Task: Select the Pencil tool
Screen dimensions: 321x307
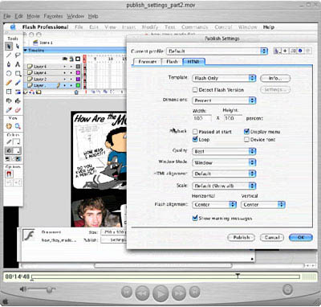Action: (x=9, y=83)
